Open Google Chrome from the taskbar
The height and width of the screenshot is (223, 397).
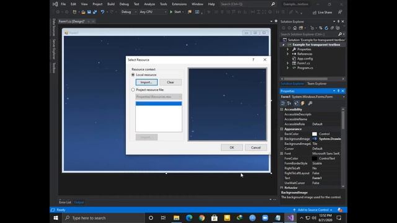click(202, 217)
